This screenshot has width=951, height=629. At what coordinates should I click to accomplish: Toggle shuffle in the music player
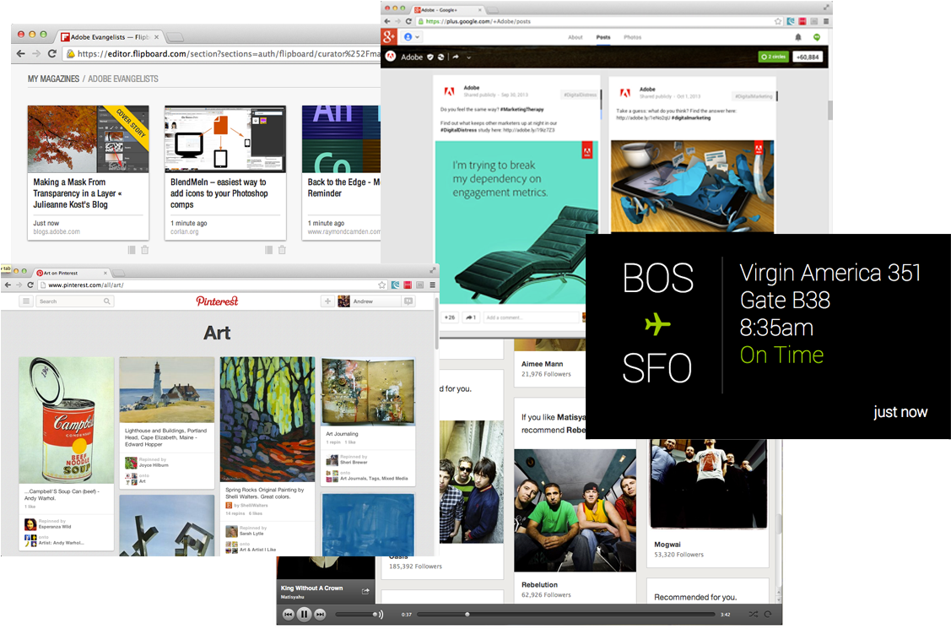coord(754,615)
